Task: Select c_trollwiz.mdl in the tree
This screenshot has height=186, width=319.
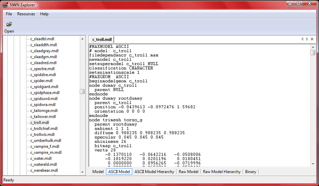Action: click(x=42, y=135)
